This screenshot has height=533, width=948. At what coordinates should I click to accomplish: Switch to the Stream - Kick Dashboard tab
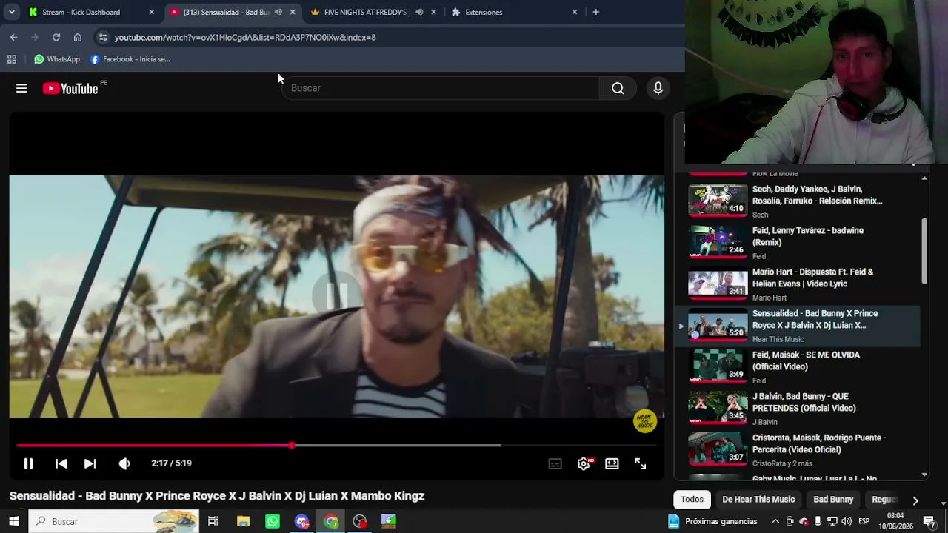[x=81, y=12]
